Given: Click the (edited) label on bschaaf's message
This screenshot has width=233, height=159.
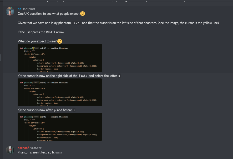Looking at the screenshot, I should [59, 153].
